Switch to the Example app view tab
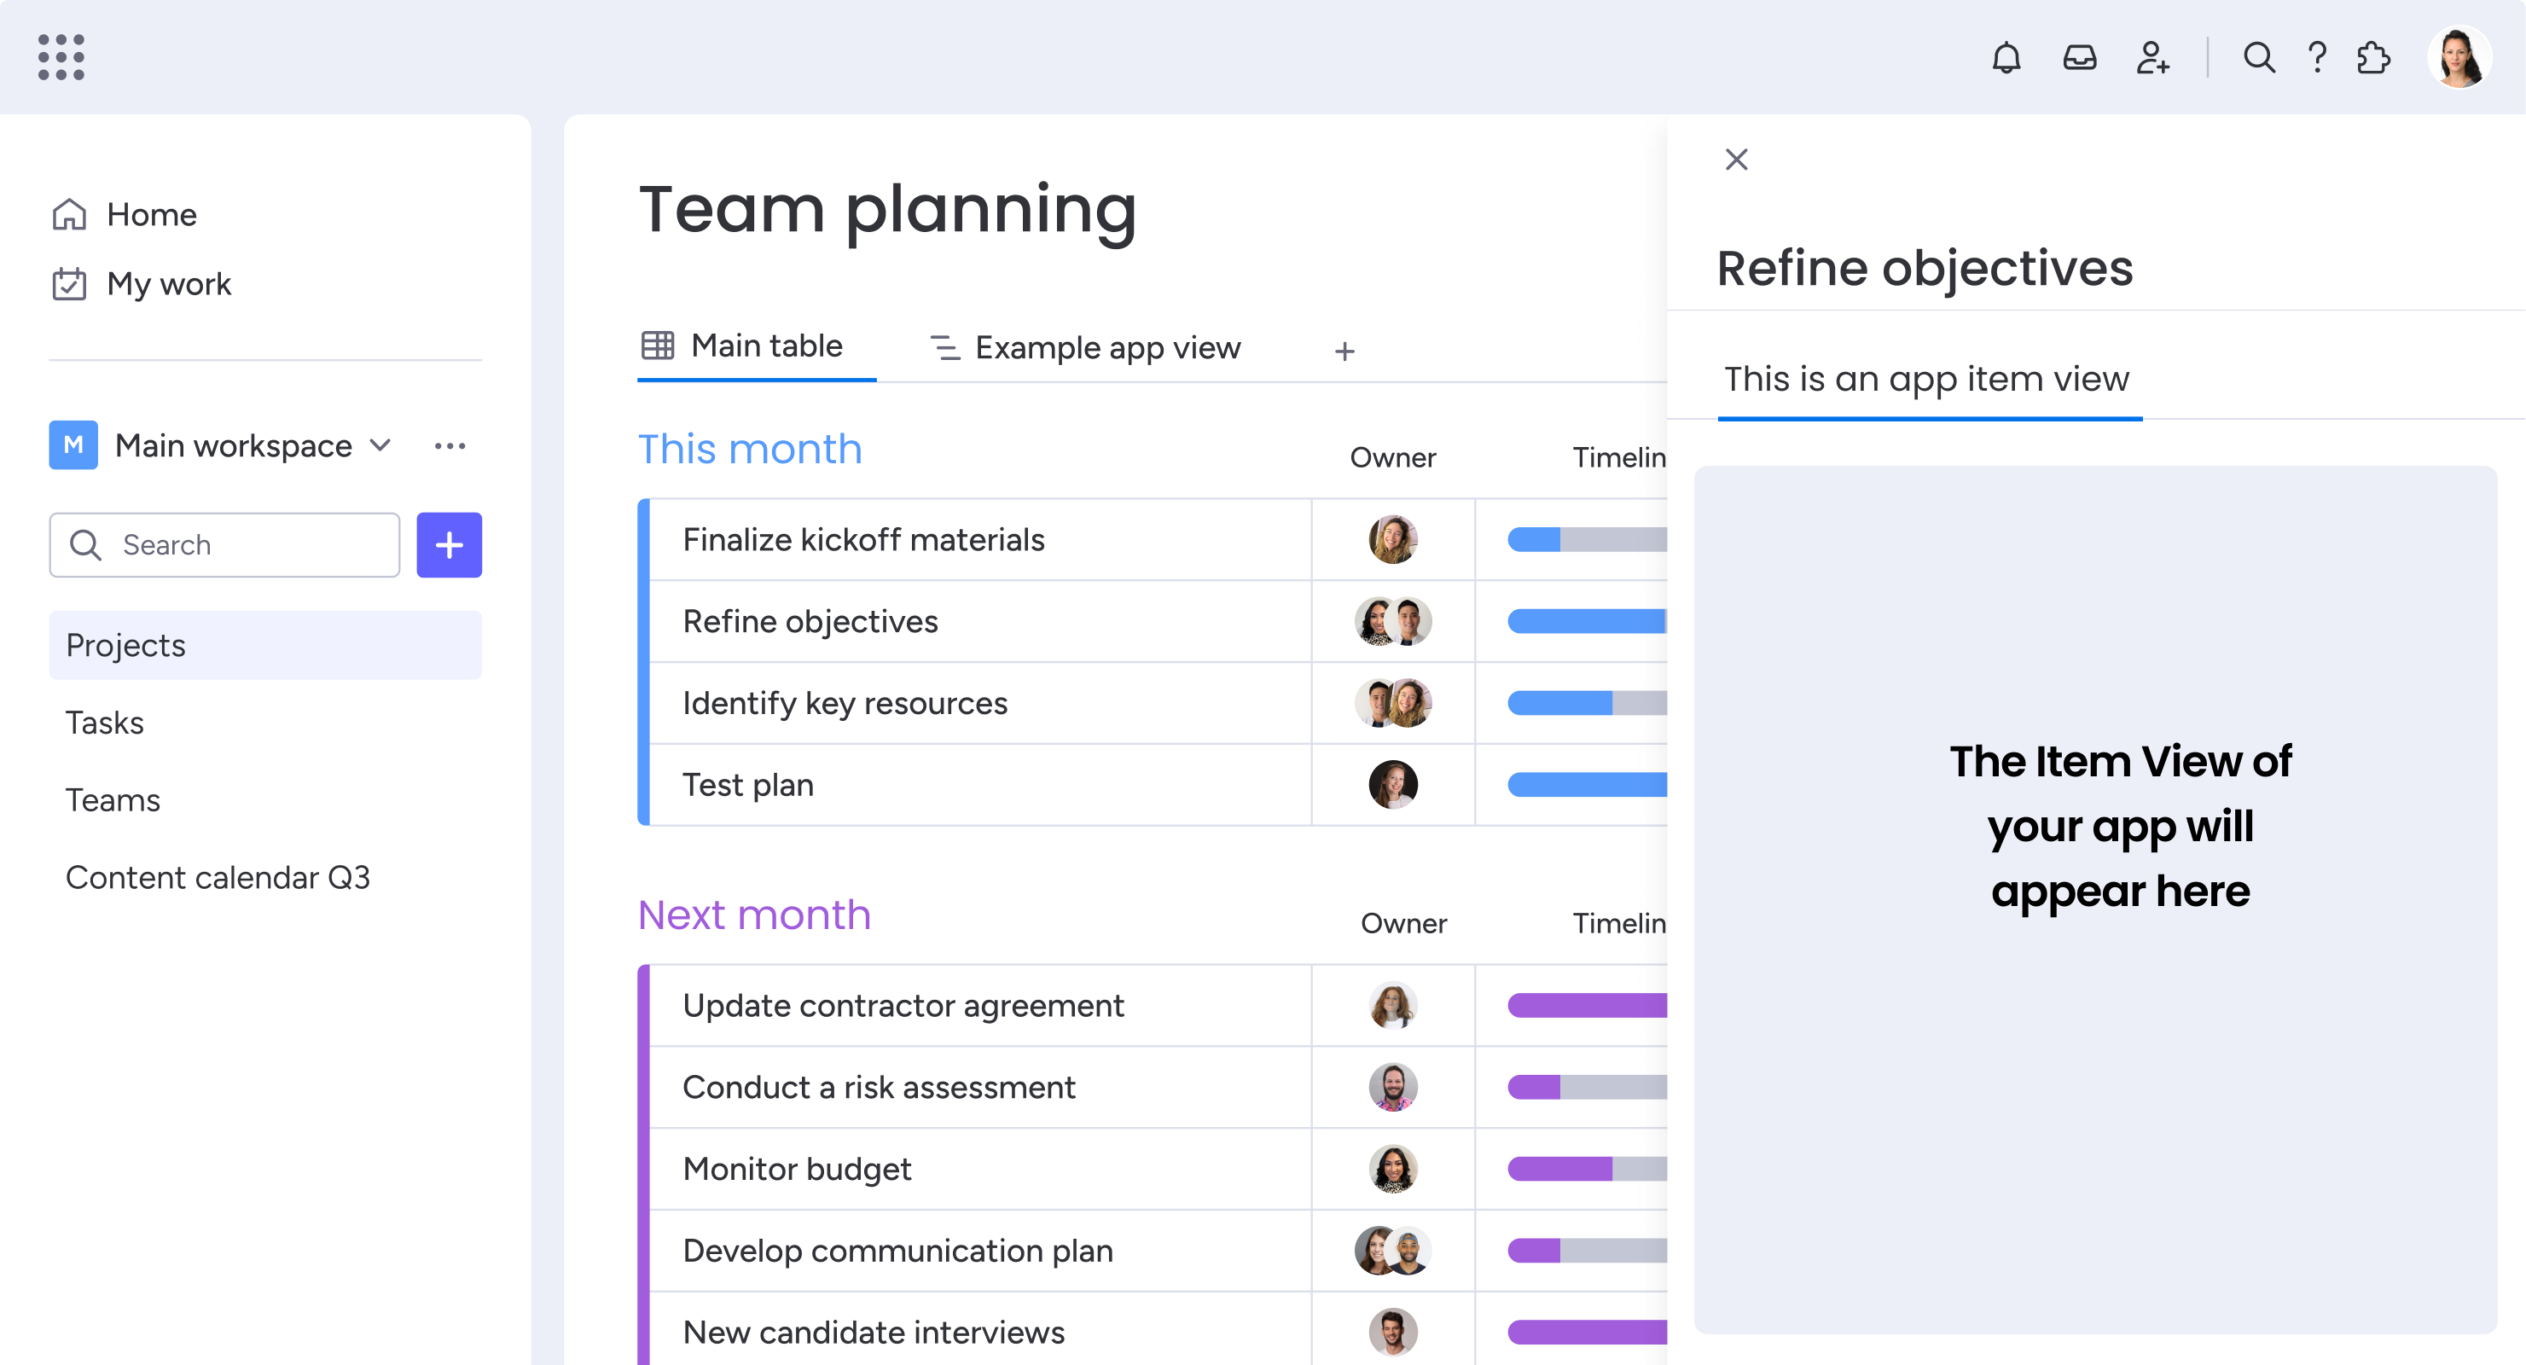The height and width of the screenshot is (1365, 2526). (1084, 348)
